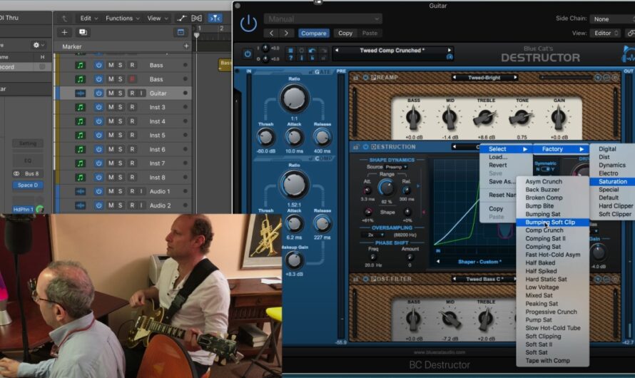Click the Copy button in plugin header

(x=345, y=34)
